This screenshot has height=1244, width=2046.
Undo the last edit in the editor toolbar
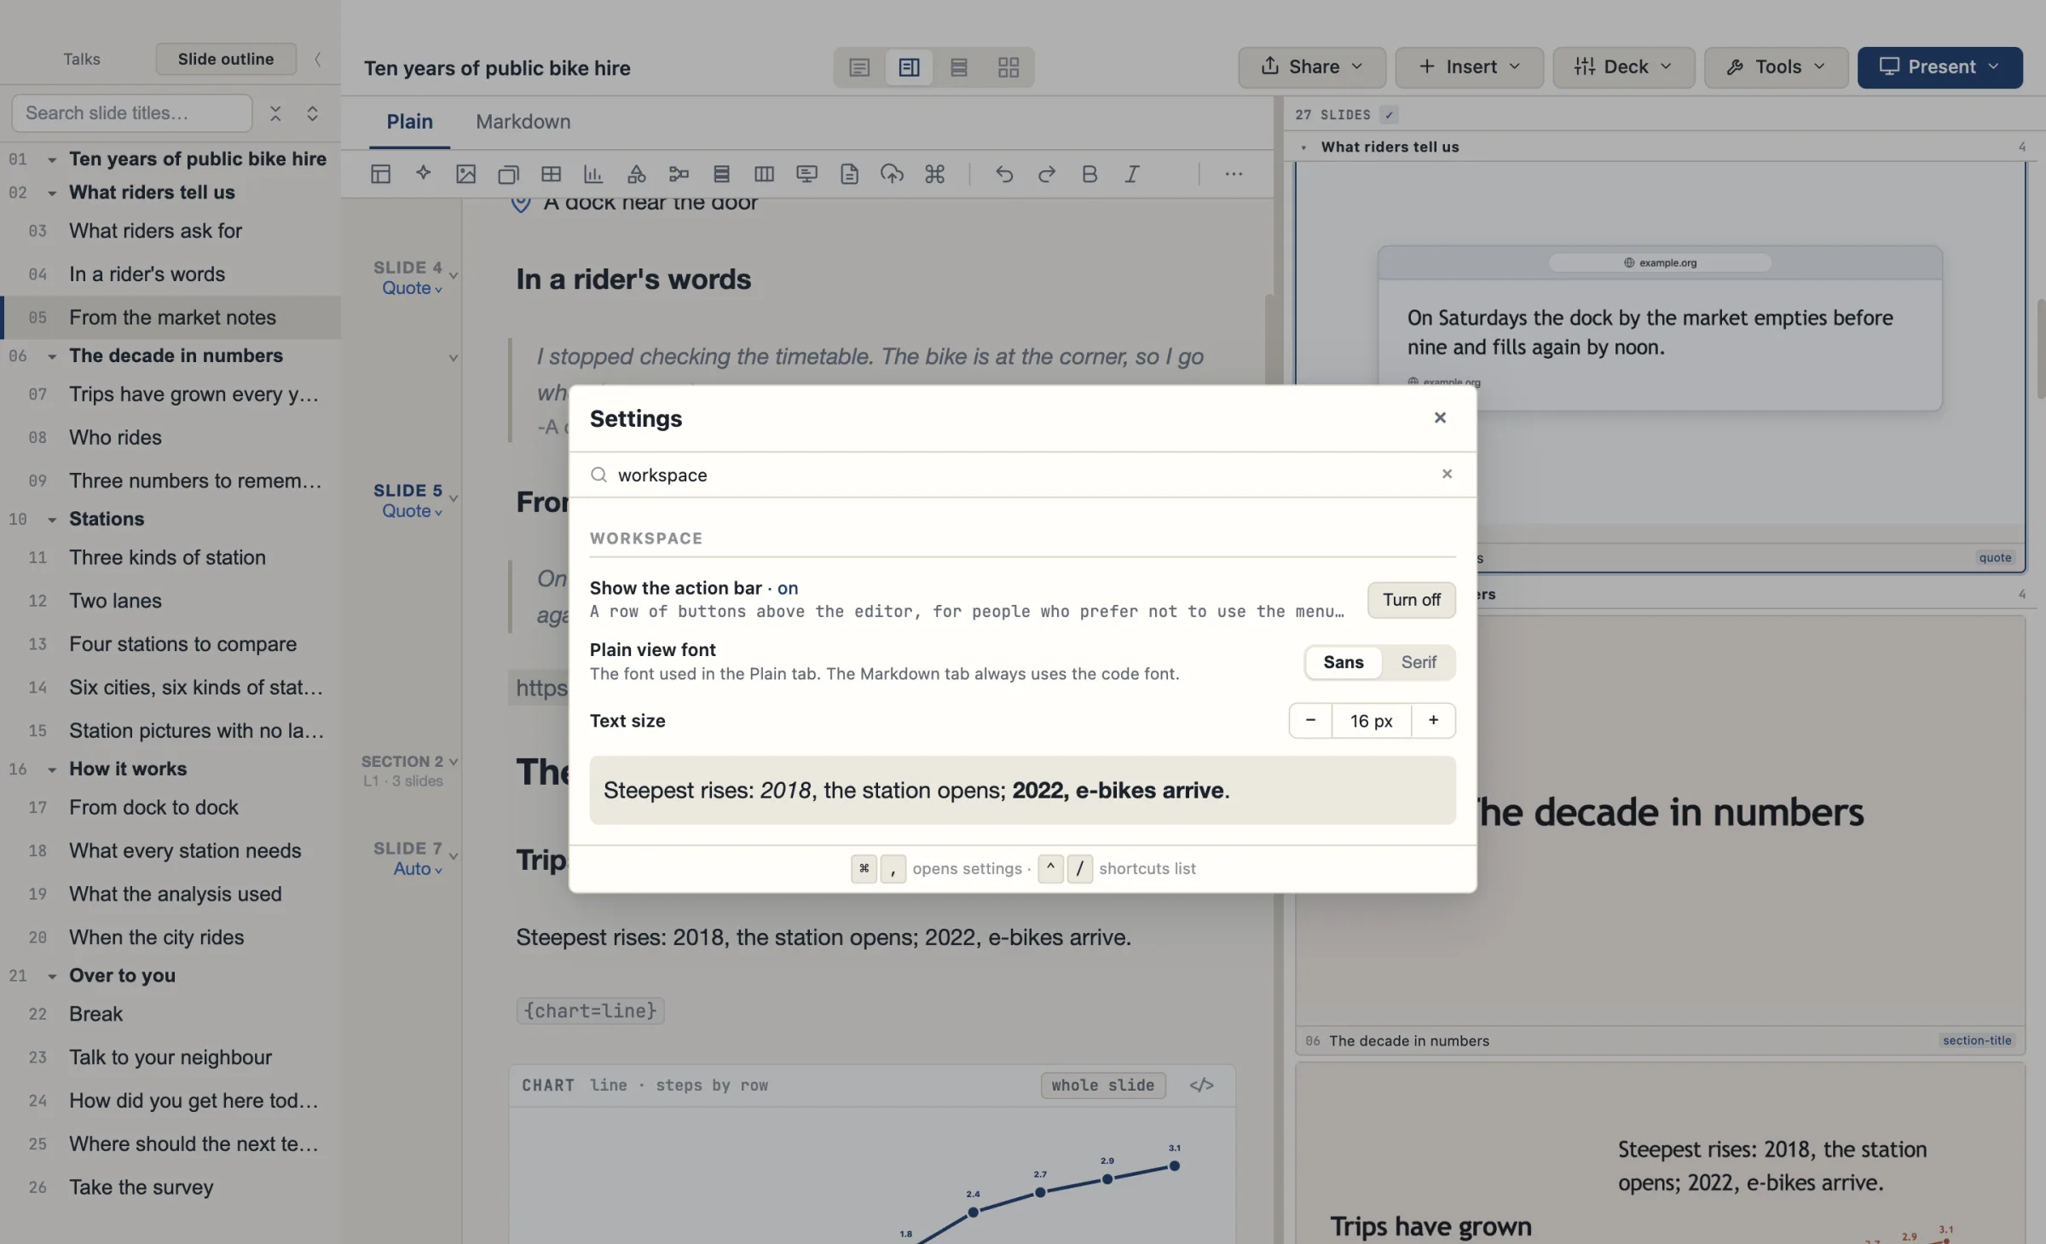pos(1004,174)
